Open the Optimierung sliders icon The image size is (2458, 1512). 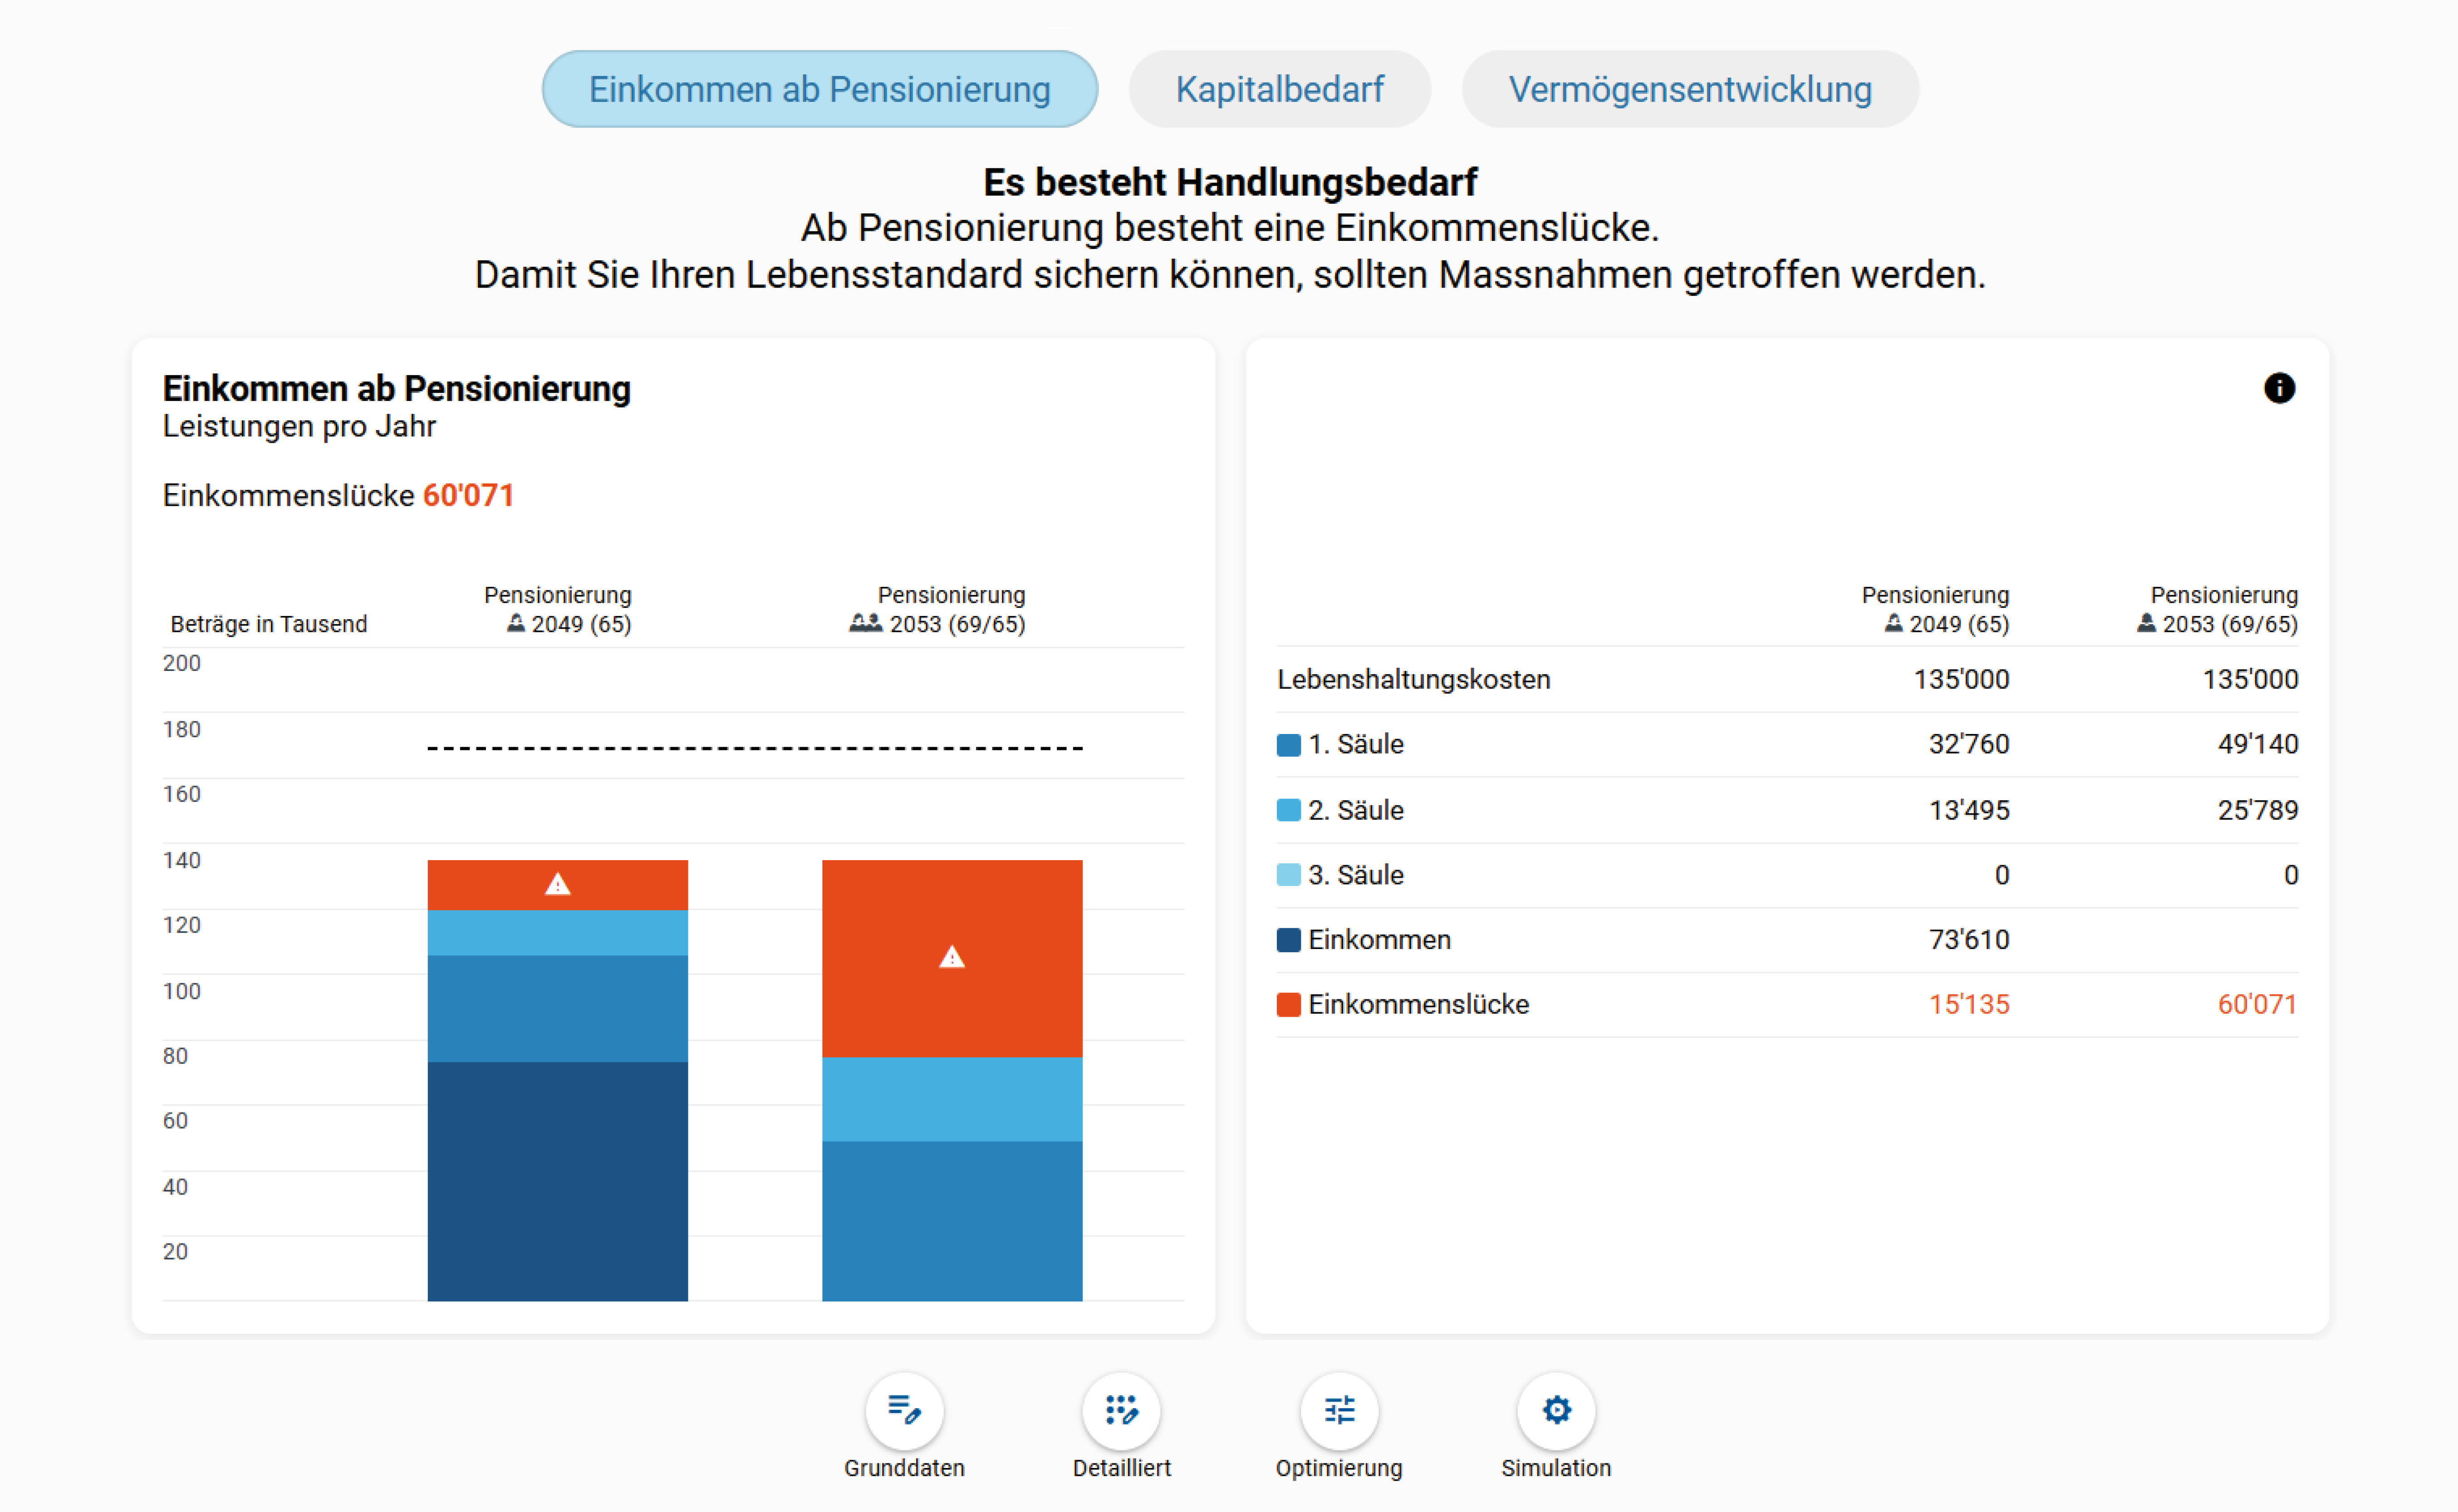[x=1339, y=1410]
